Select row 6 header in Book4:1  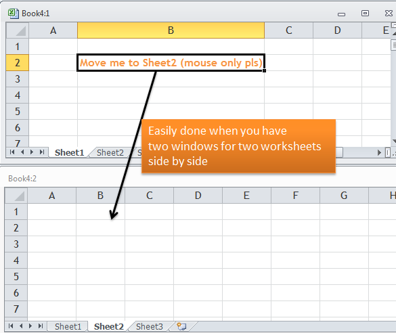17,127
